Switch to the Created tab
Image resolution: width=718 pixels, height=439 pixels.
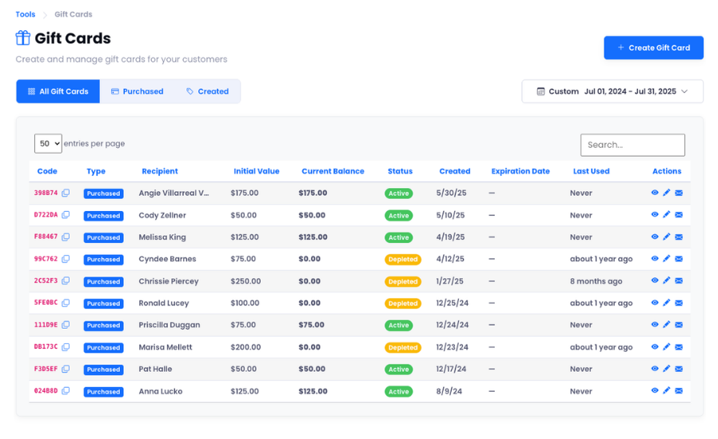pyautogui.click(x=207, y=91)
